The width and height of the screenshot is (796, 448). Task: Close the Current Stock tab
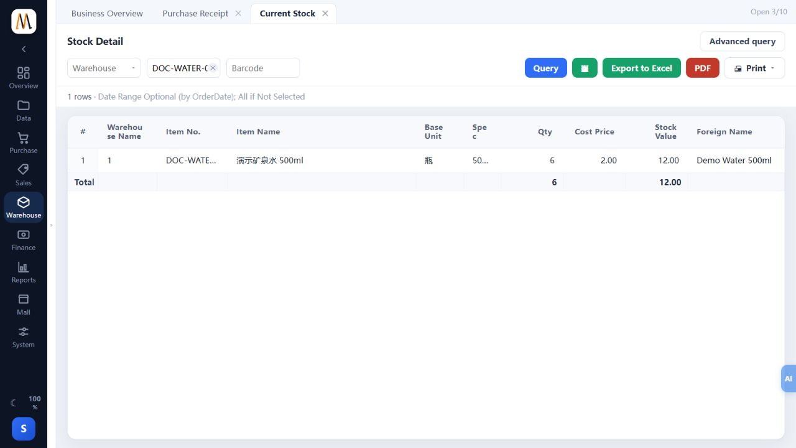coord(325,13)
